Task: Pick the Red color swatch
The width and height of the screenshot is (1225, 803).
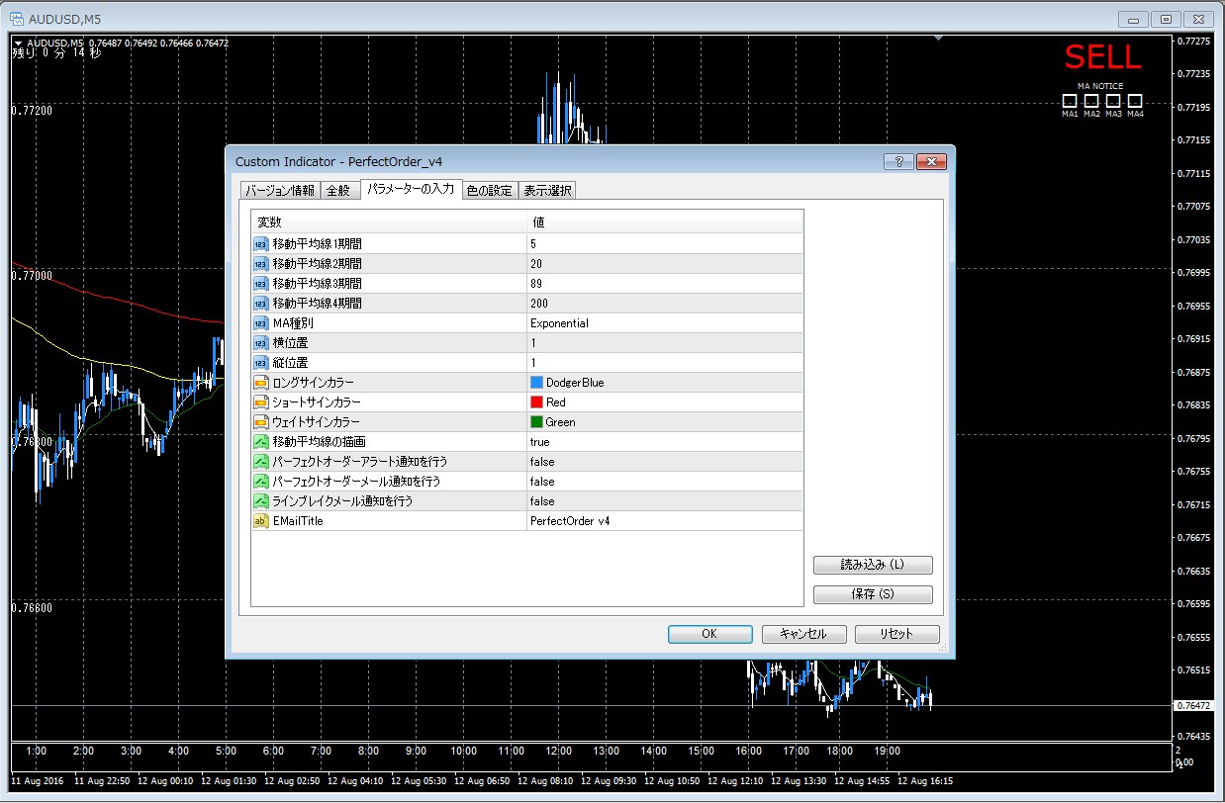Action: (537, 402)
